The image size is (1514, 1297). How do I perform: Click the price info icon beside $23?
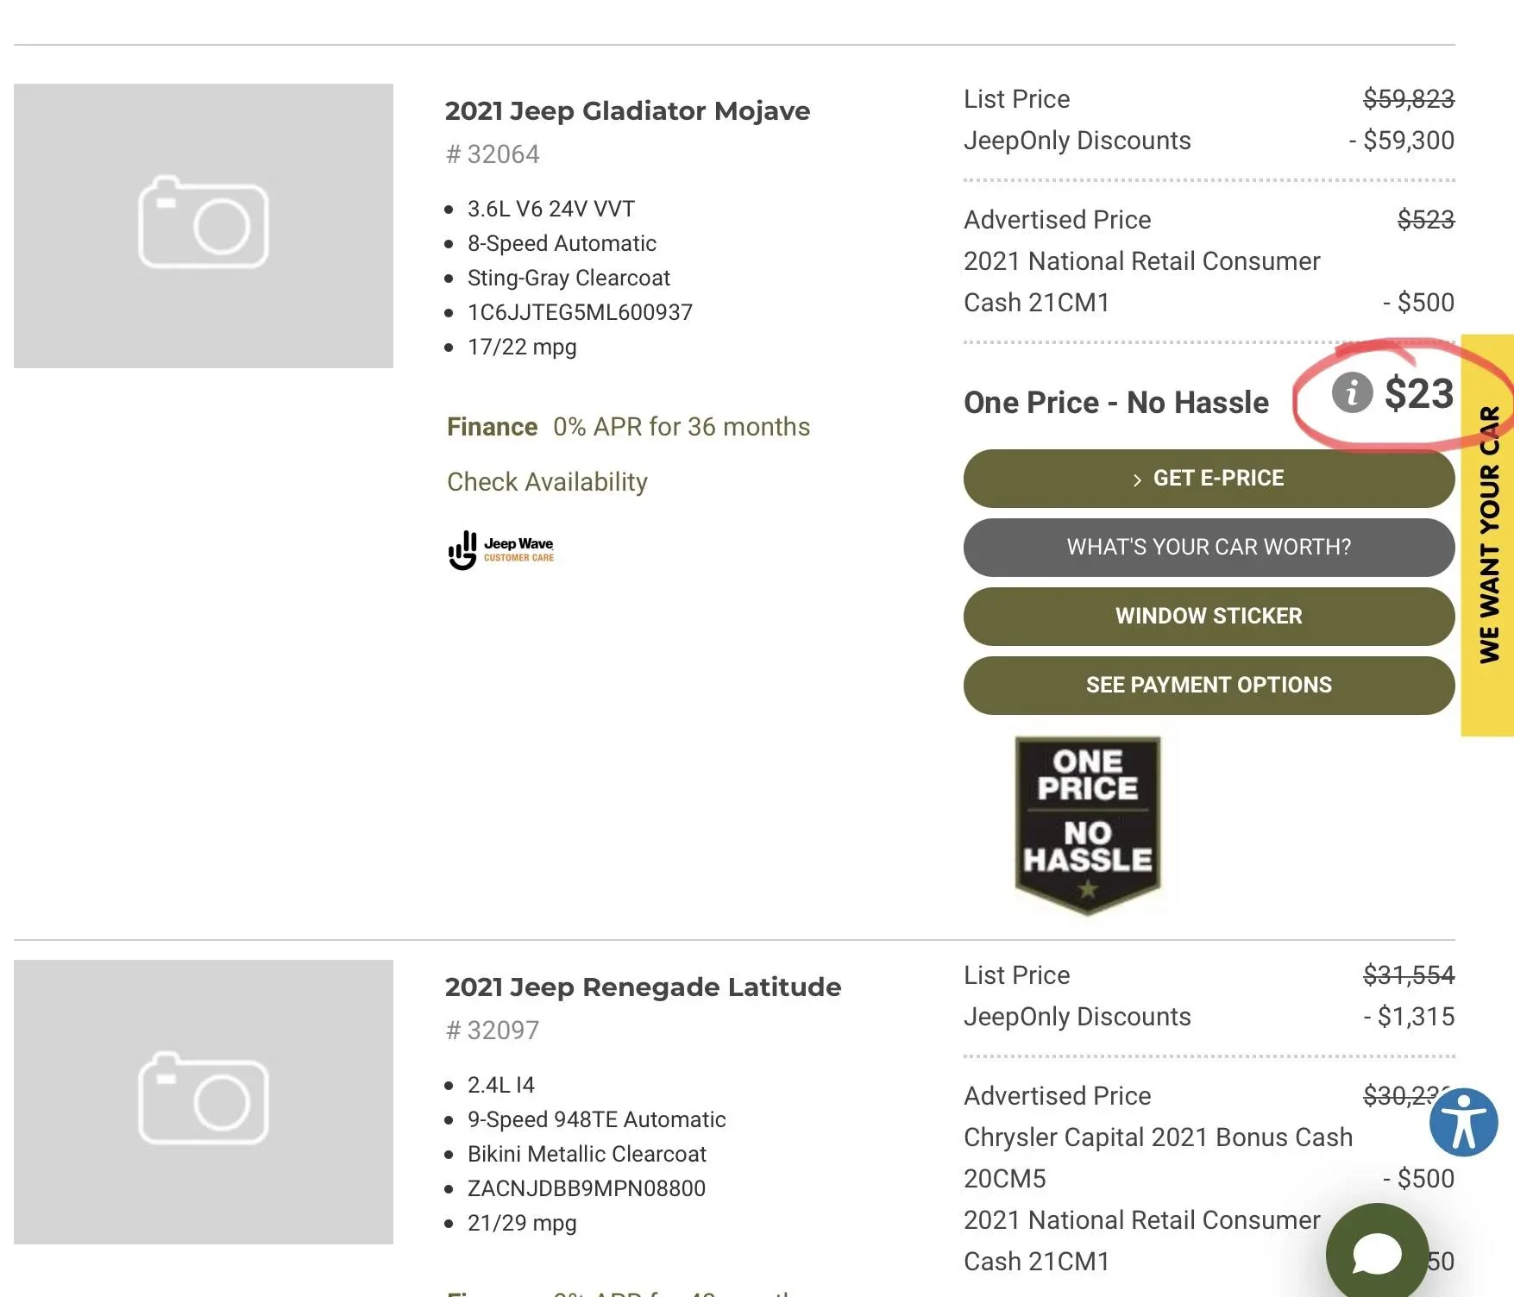coord(1352,393)
